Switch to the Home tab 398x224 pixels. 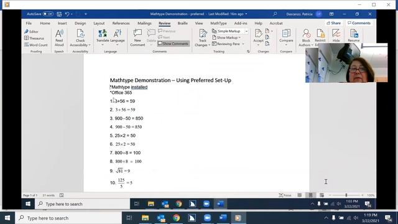click(x=45, y=23)
